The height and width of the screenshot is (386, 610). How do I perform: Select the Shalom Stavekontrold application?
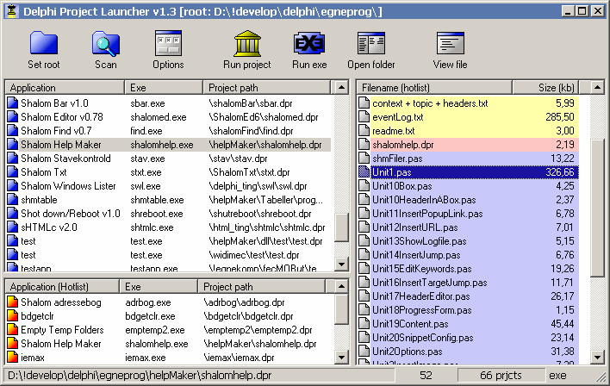tap(169, 159)
